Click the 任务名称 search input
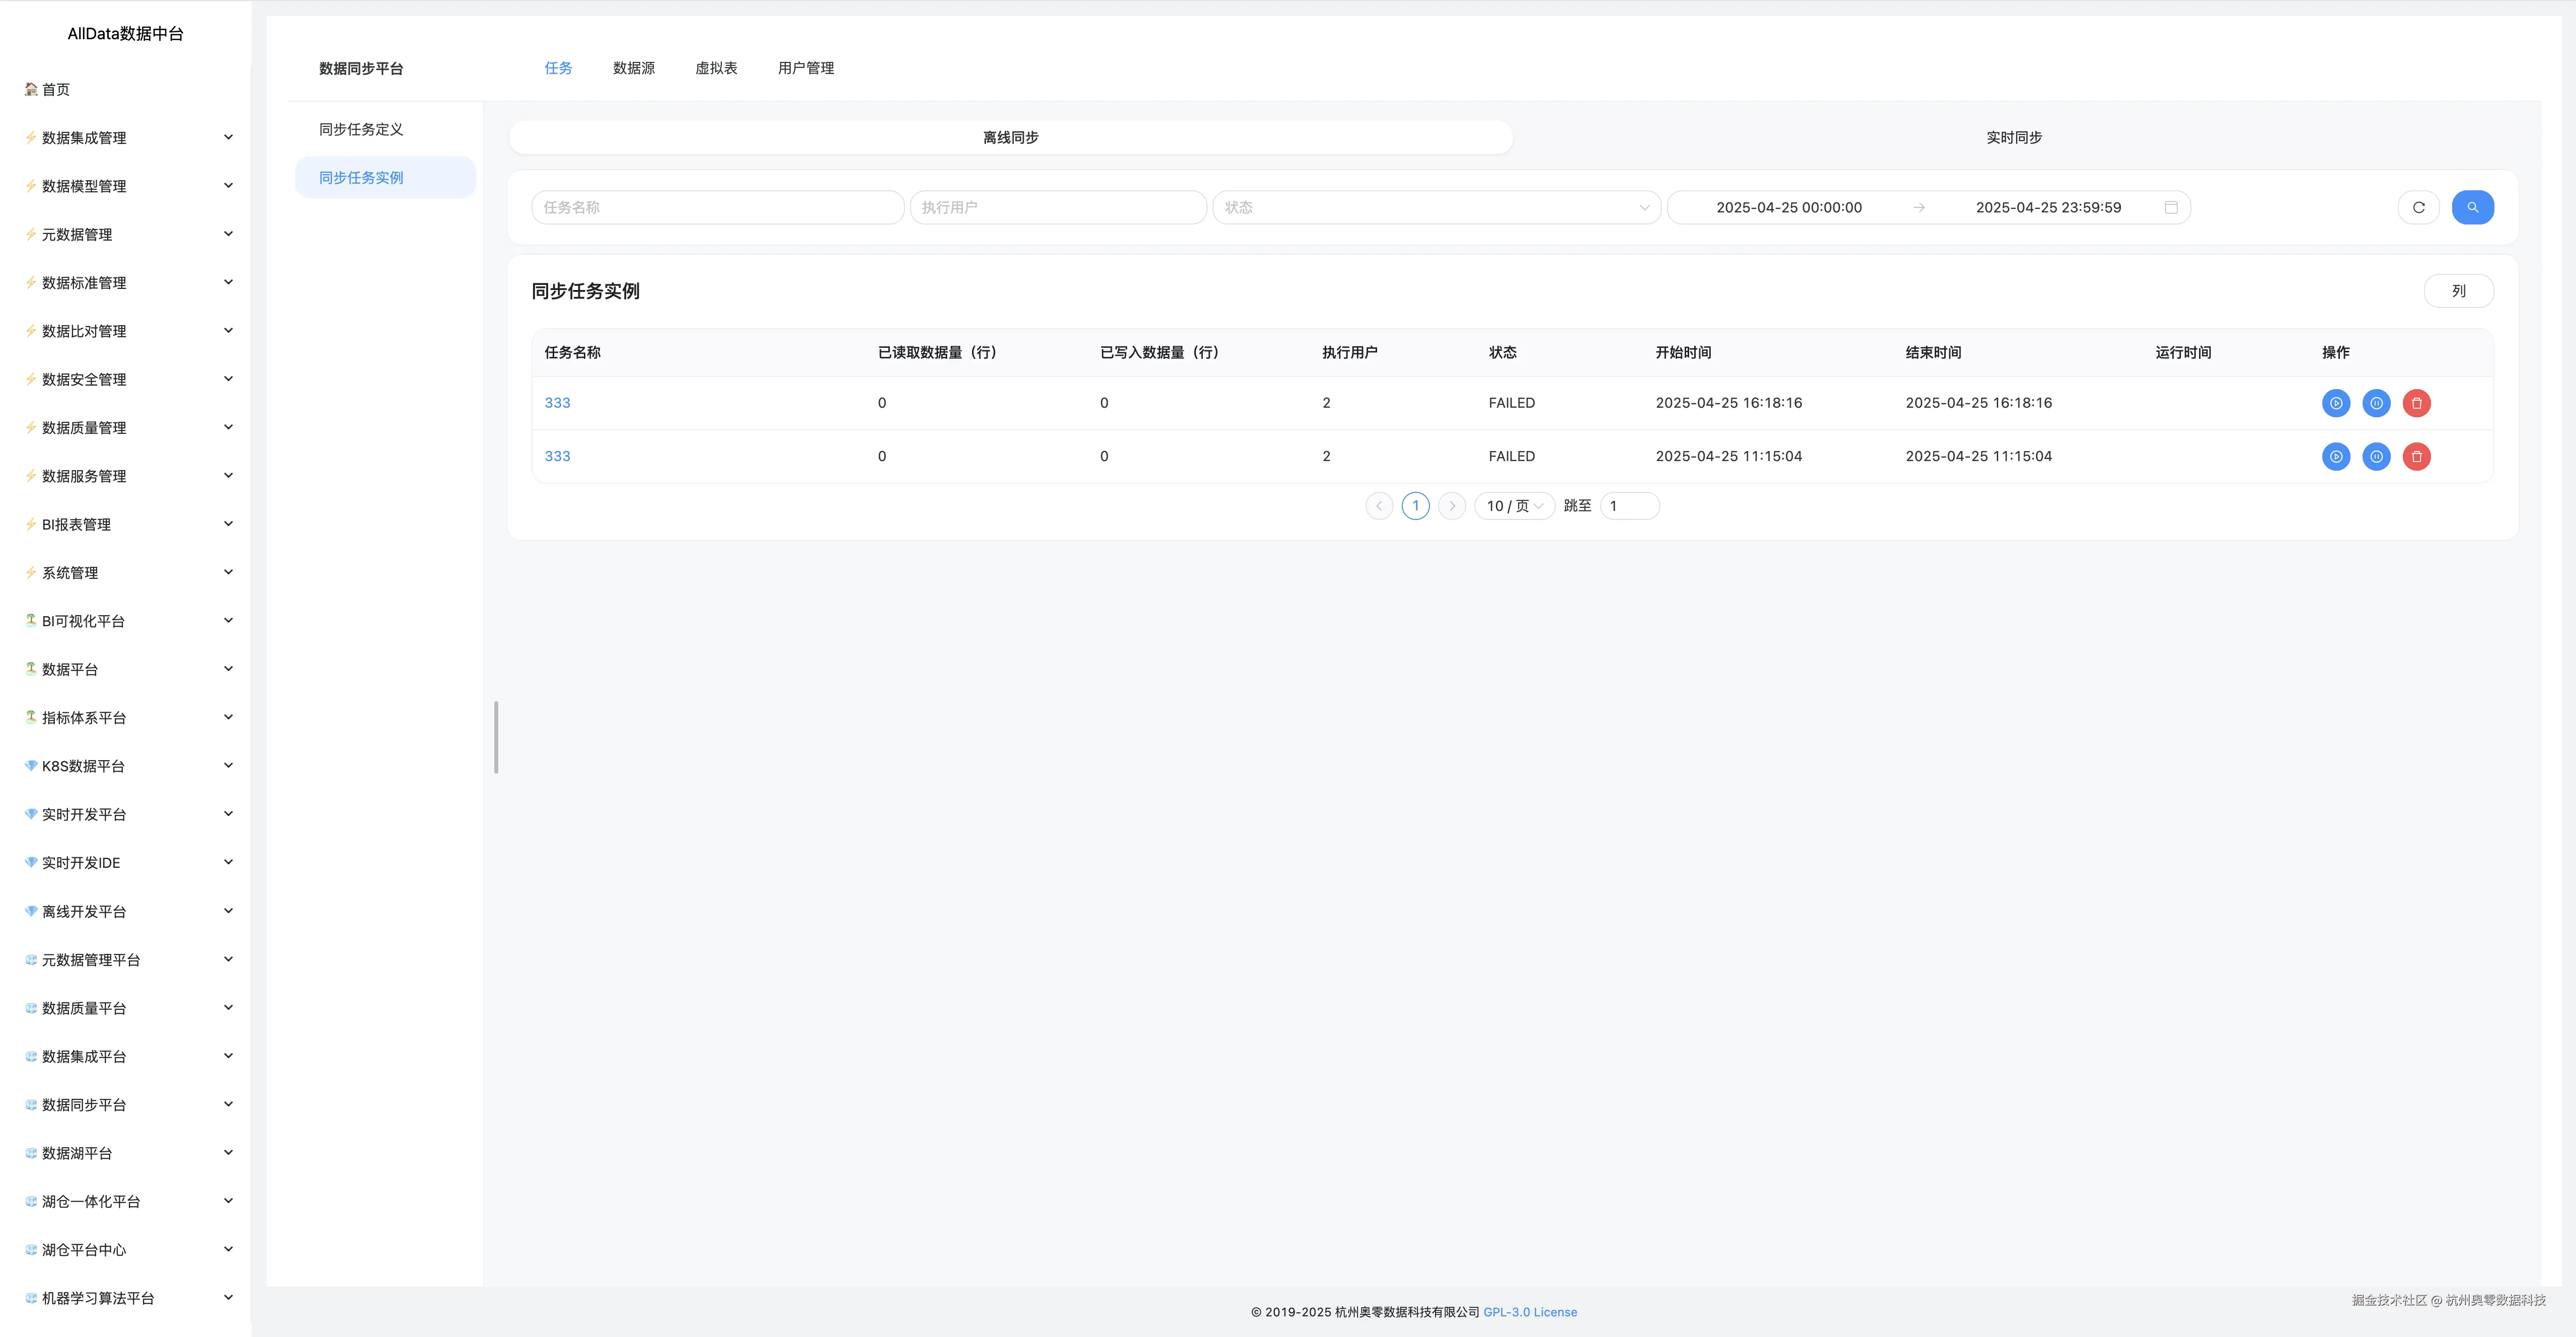Image resolution: width=2576 pixels, height=1337 pixels. (x=717, y=207)
